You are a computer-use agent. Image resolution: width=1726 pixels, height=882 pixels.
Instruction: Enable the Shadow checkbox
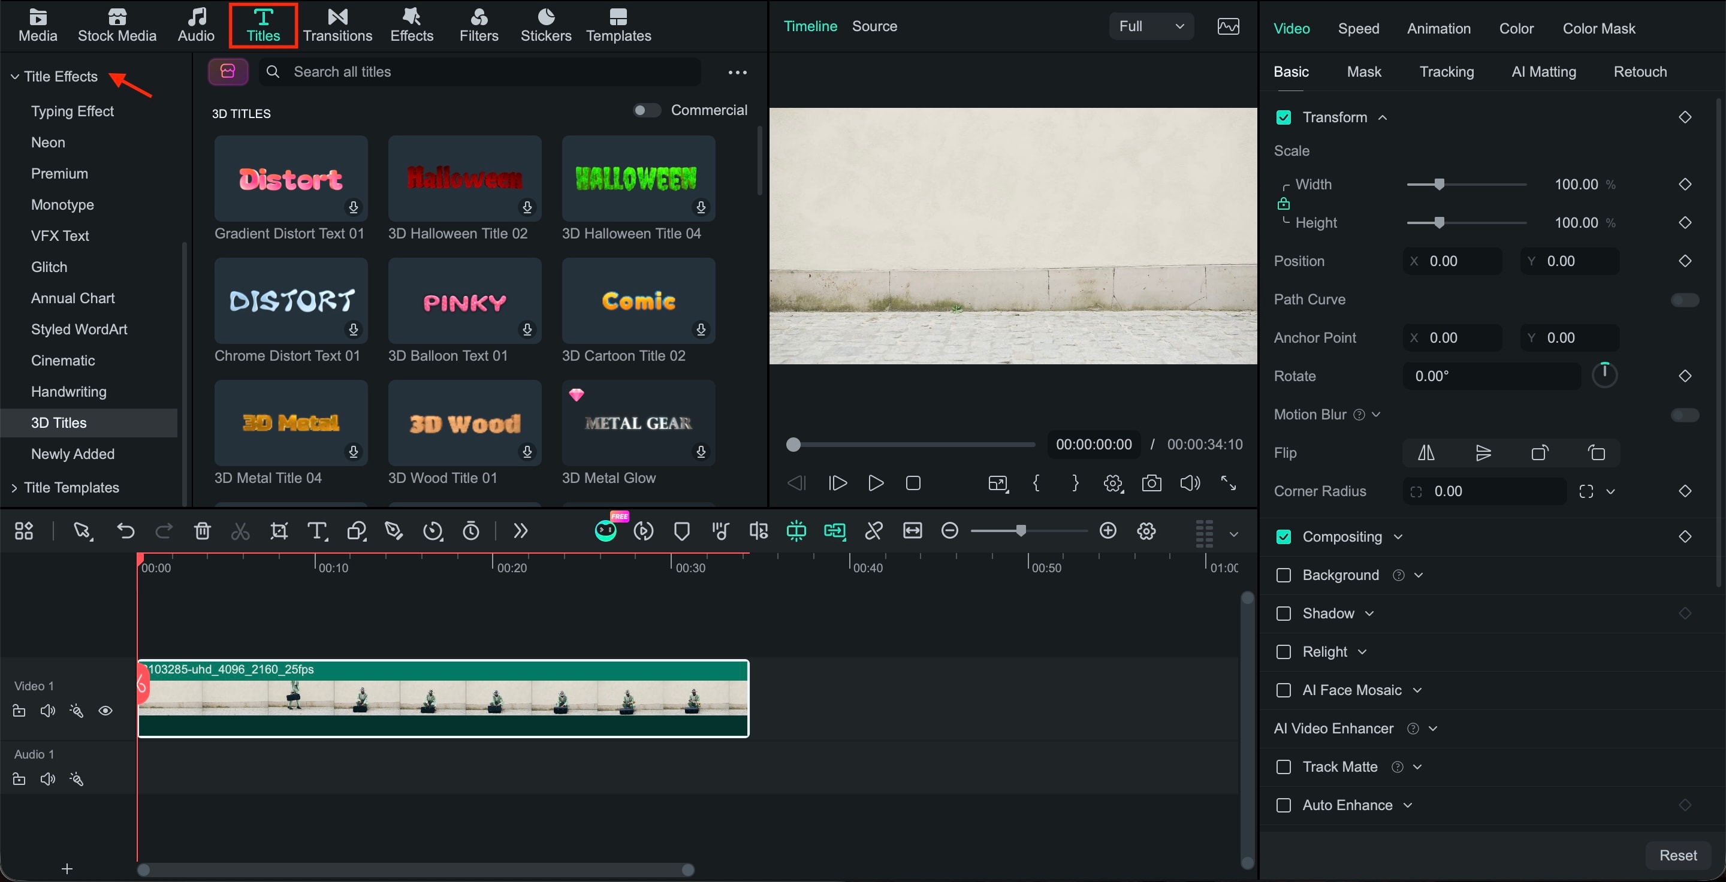pyautogui.click(x=1283, y=614)
